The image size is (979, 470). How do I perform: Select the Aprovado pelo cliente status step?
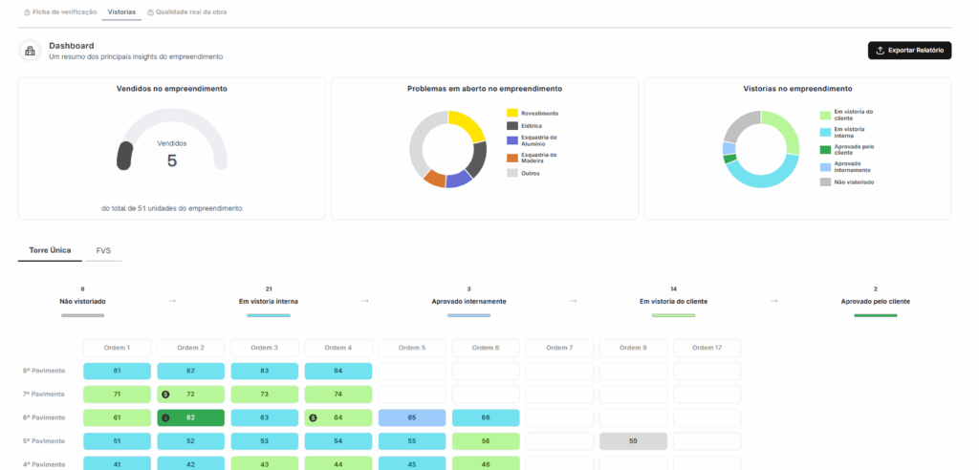pos(876,302)
